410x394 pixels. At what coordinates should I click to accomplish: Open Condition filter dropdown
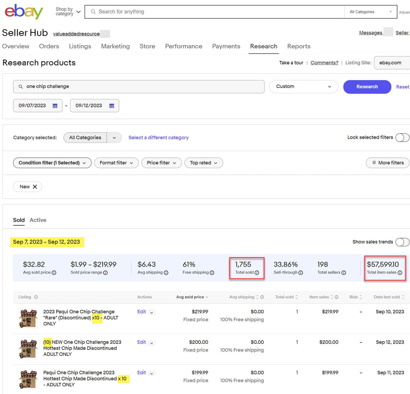point(52,163)
